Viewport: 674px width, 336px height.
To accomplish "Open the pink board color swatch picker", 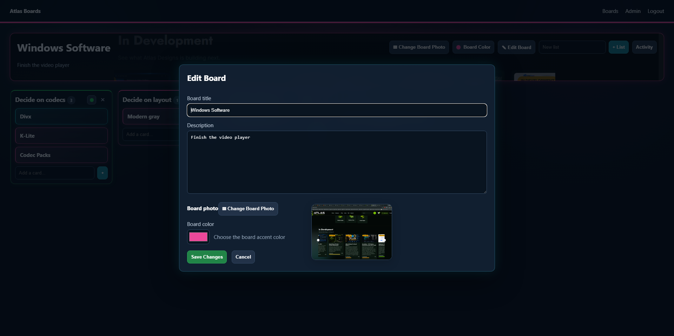I will [x=198, y=237].
